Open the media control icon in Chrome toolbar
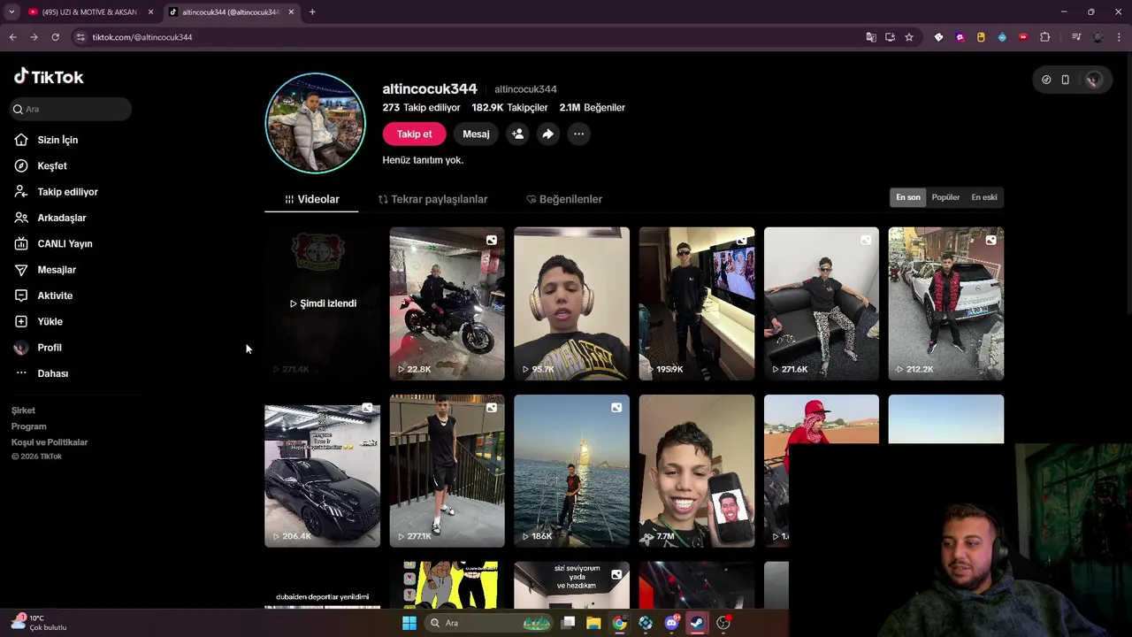The image size is (1132, 637). point(1076,37)
